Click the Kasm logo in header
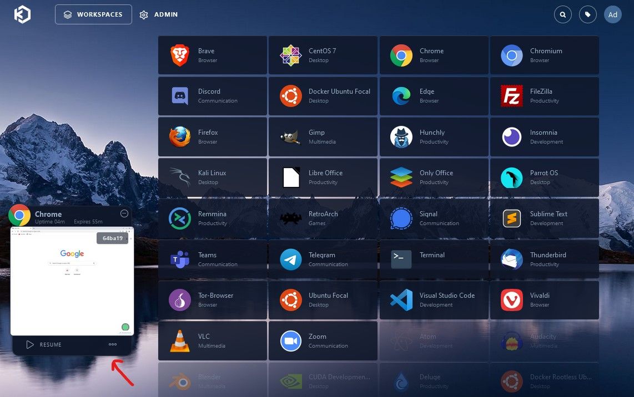The image size is (634, 397). coord(22,15)
